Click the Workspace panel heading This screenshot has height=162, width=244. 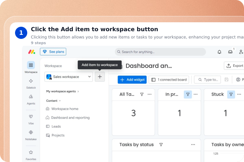click(x=53, y=66)
